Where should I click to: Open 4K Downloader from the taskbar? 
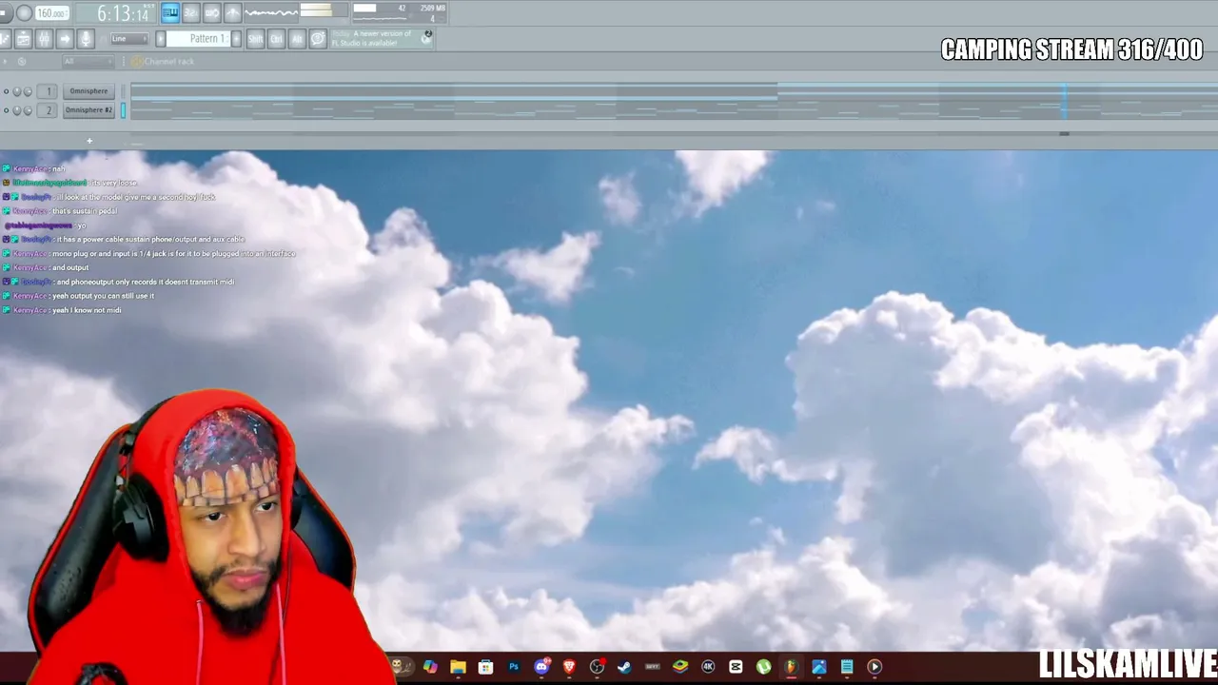pyautogui.click(x=708, y=667)
